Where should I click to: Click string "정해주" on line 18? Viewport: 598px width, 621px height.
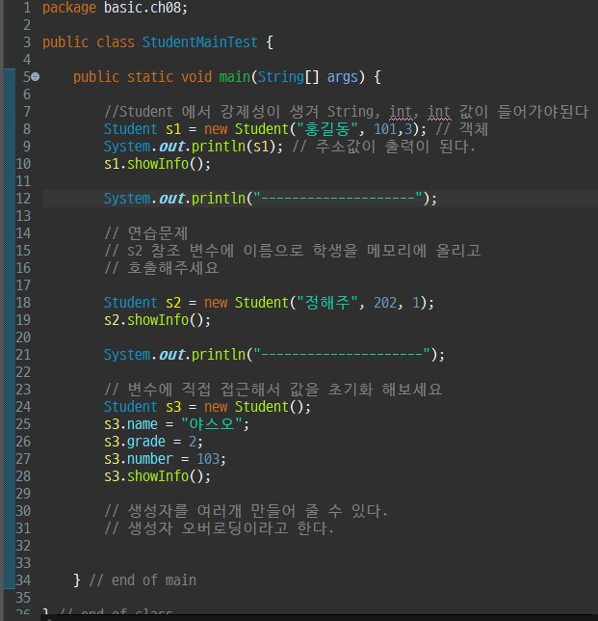point(326,303)
